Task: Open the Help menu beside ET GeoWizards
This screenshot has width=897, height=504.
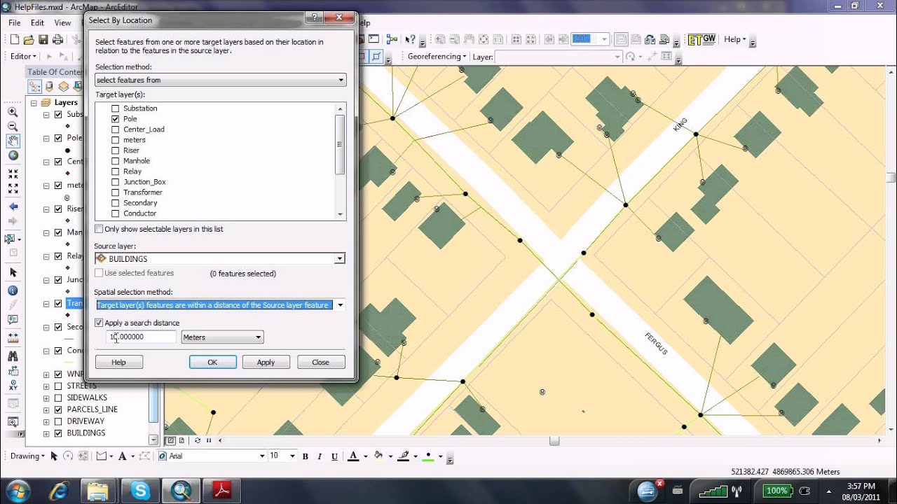Action: pyautogui.click(x=735, y=40)
